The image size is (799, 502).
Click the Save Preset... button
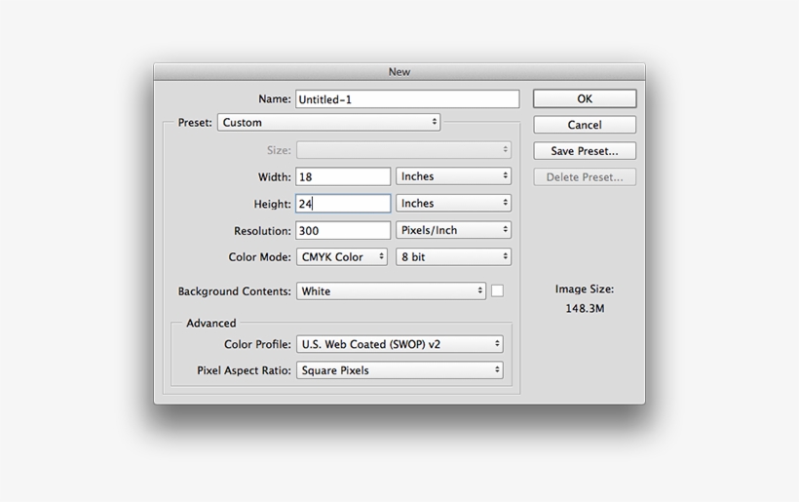point(585,151)
